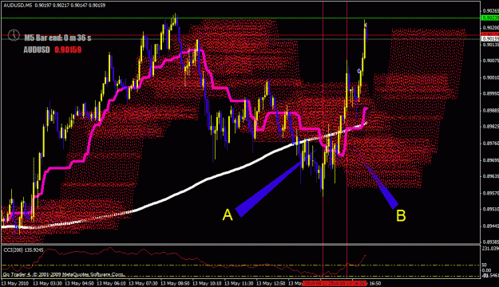Screen dimensions: 499x287
Task: Click the '13 May 2010' date on the time axis
Action: click(15, 283)
